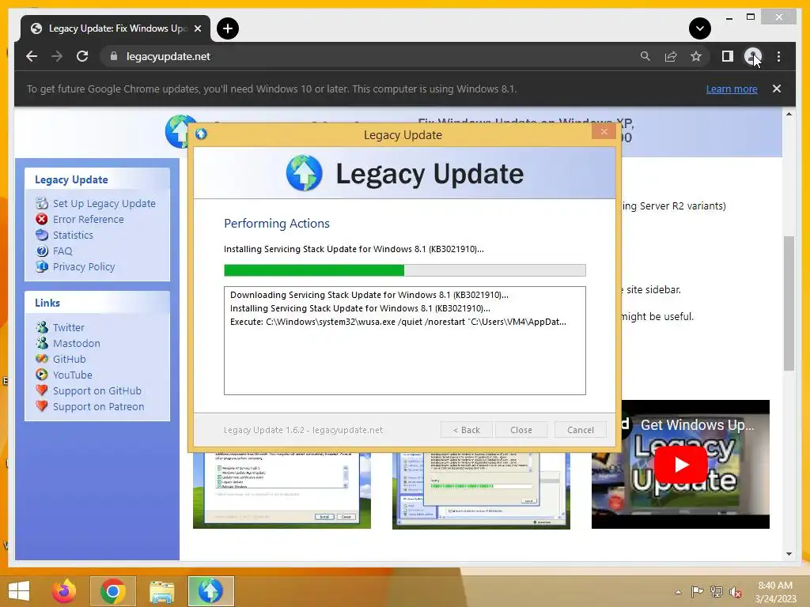Open File Explorer from taskbar
810x607 pixels.
[x=161, y=591]
